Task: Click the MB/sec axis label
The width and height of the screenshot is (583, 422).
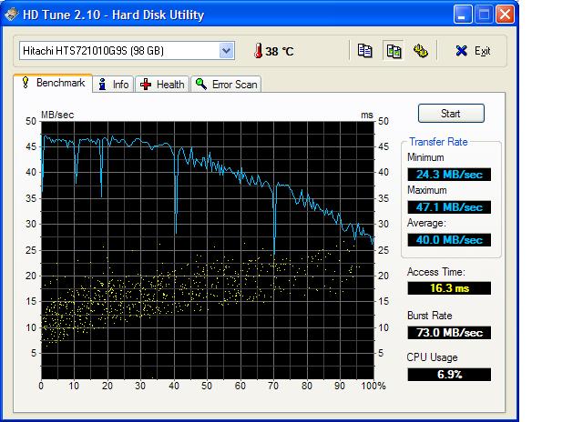Action: [x=57, y=115]
